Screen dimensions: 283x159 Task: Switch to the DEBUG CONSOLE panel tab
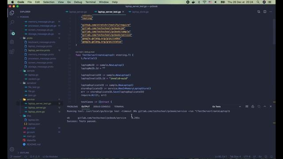coord(102,106)
